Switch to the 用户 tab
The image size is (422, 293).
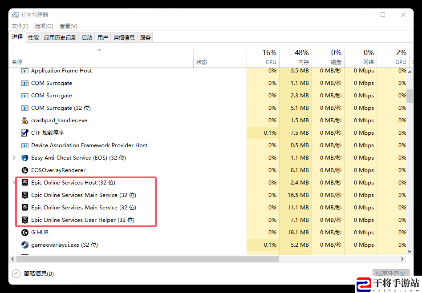pos(102,38)
